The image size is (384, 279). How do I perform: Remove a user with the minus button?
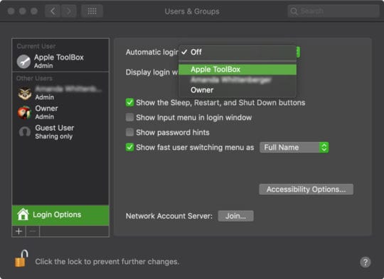click(33, 231)
